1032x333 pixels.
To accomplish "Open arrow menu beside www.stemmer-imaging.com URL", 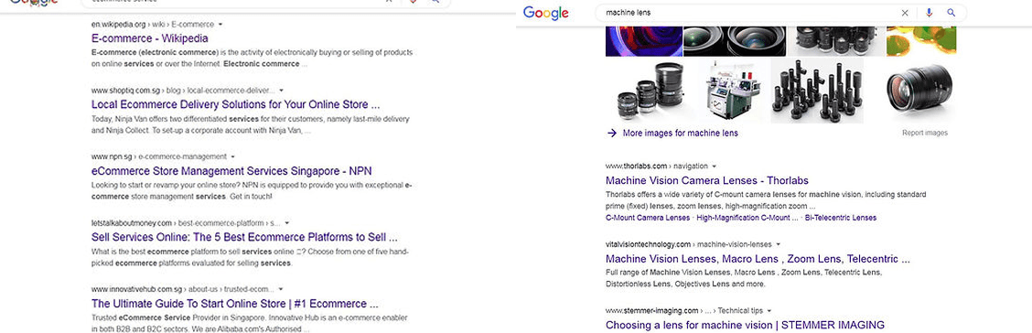I will coord(769,311).
